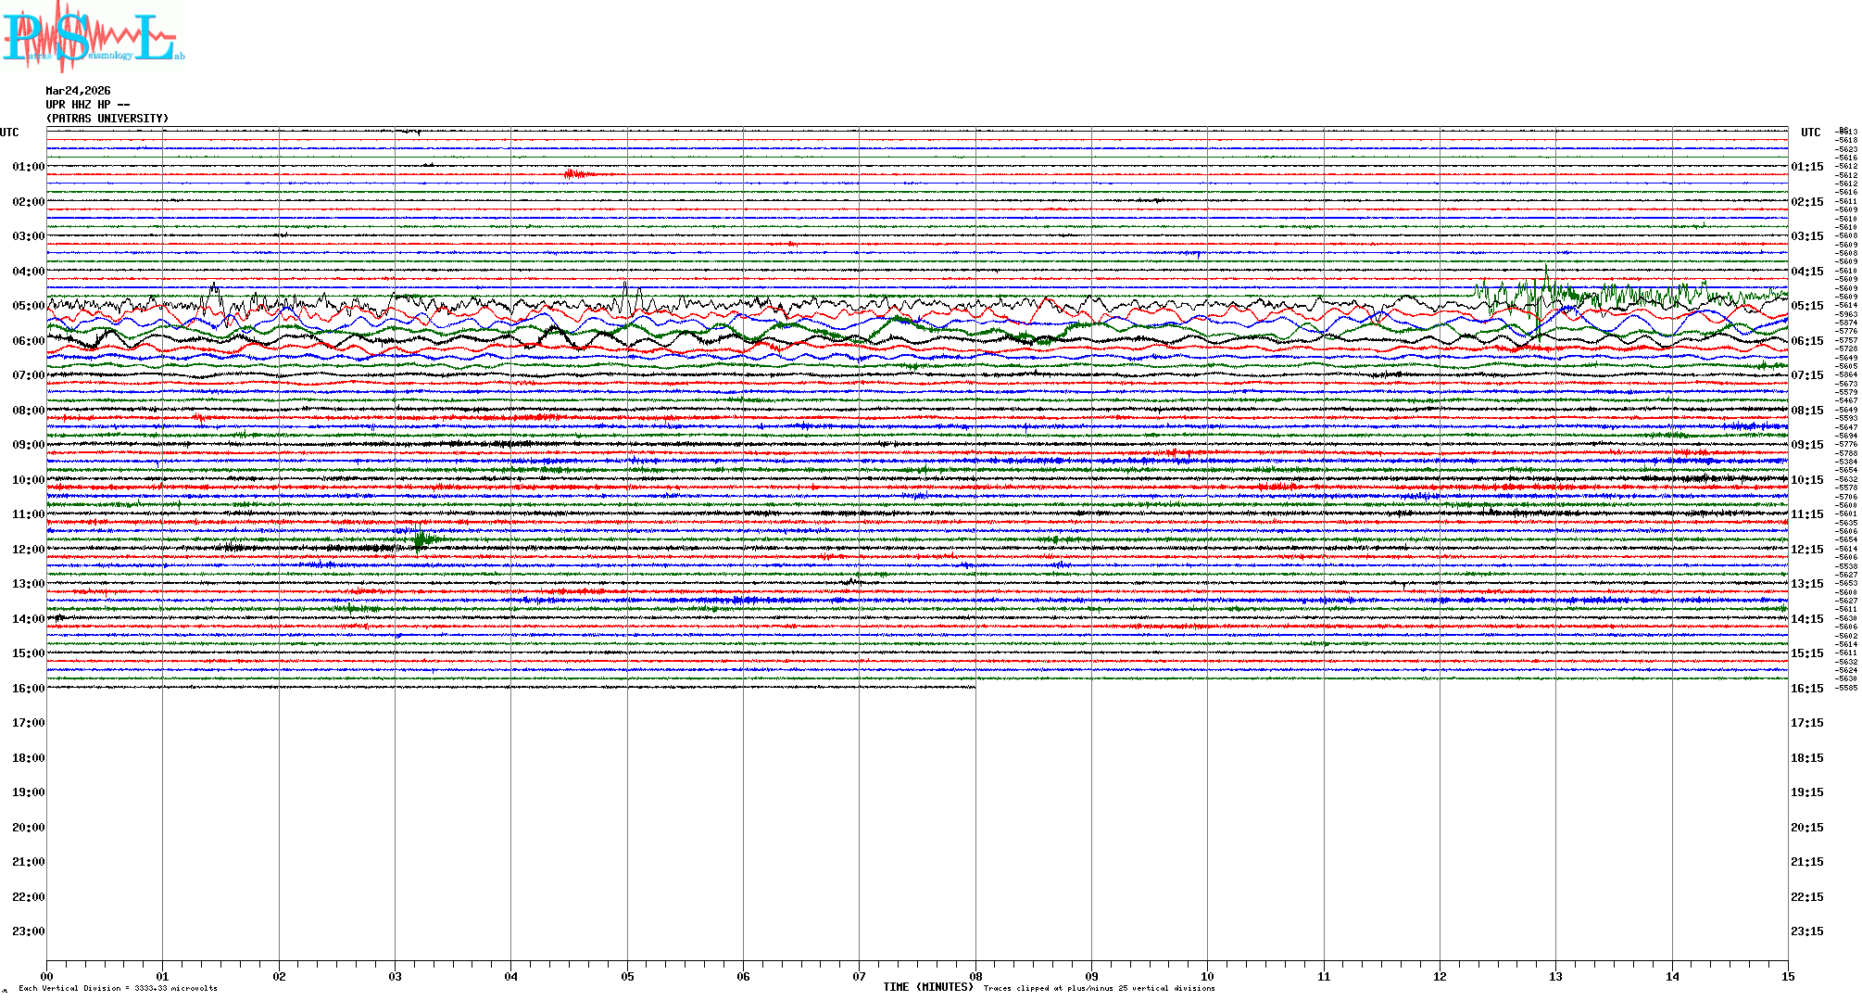
Task: Click the 05:00 UTC hour label
Action: [x=28, y=306]
